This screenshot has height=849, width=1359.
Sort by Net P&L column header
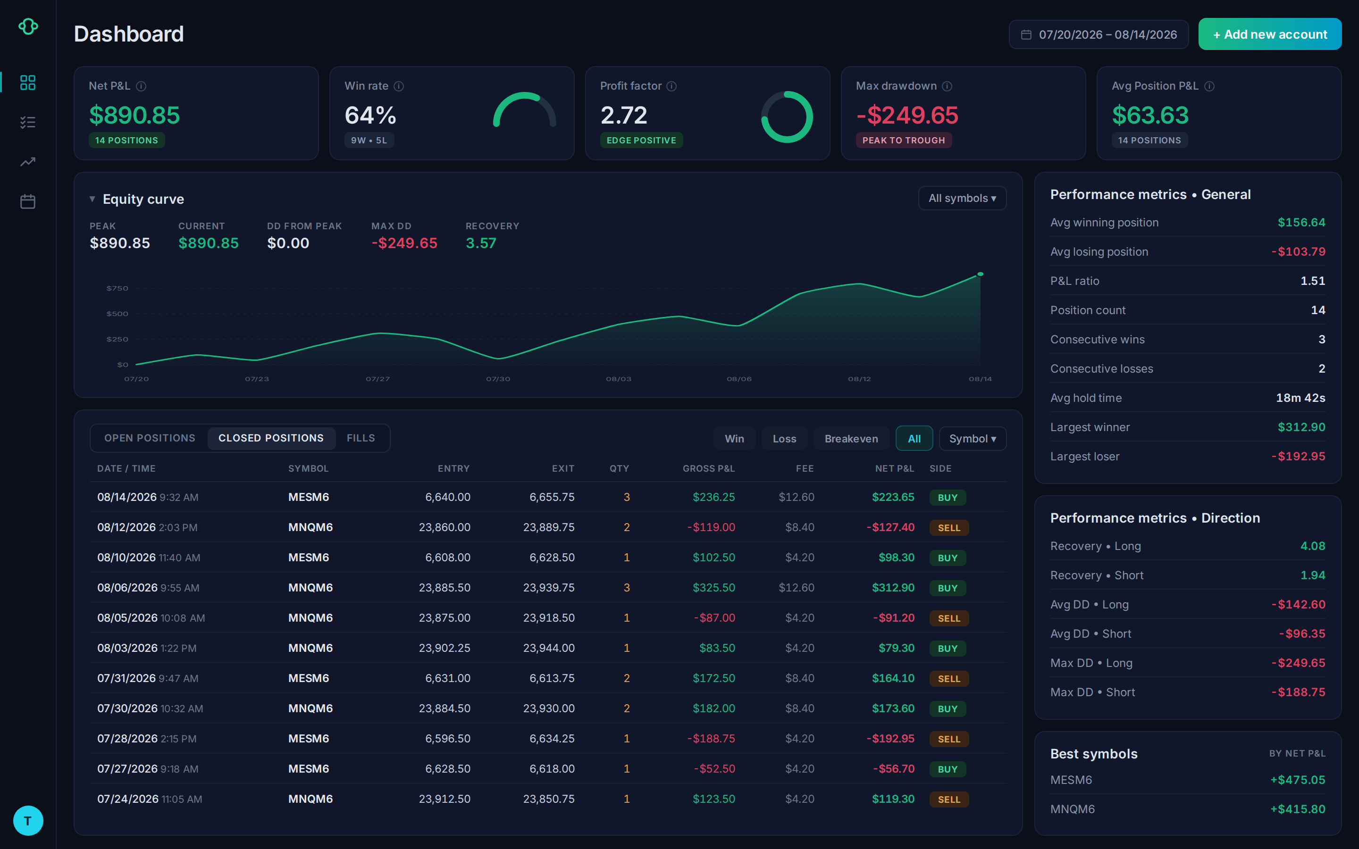[894, 468]
